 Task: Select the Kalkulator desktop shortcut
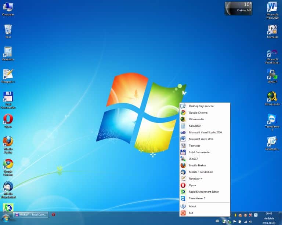[x=8, y=54]
